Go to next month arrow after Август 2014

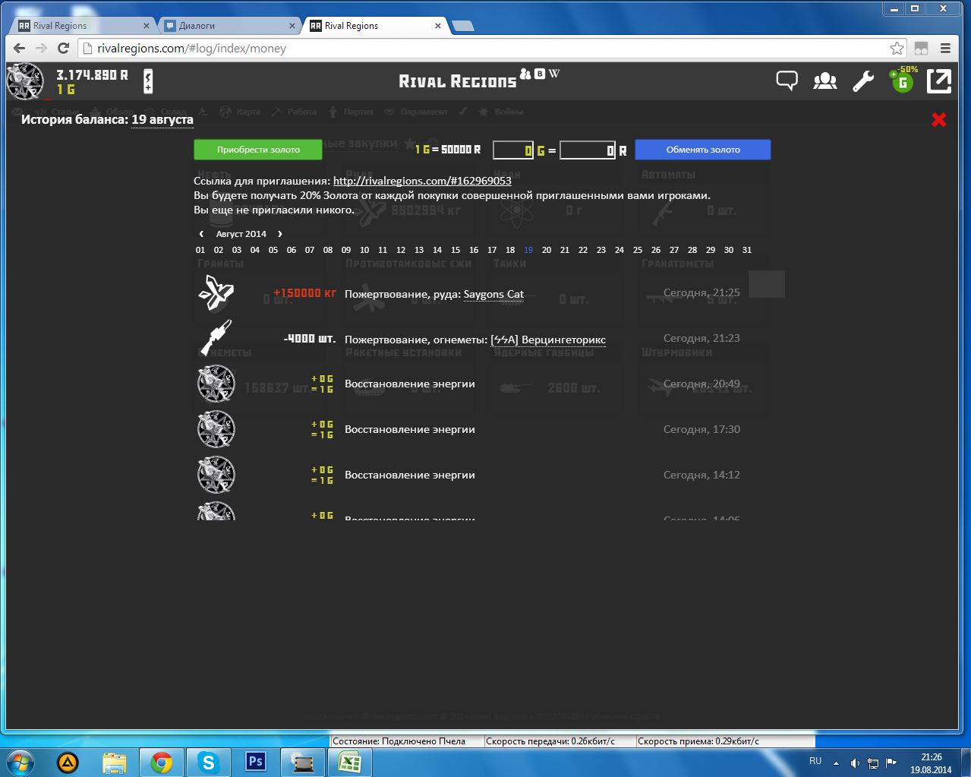click(x=279, y=234)
